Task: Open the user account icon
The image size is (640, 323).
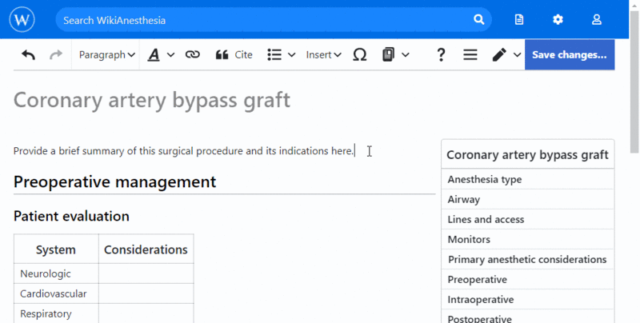Action: tap(596, 19)
